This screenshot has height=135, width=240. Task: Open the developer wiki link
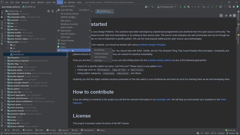point(163,99)
